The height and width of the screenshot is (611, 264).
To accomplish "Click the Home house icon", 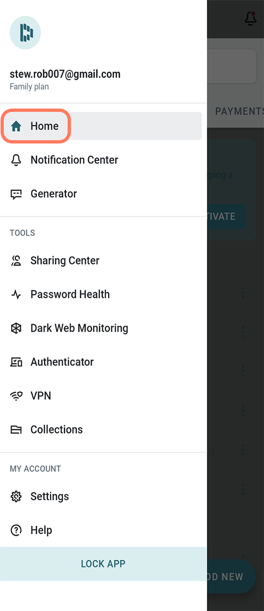I will pyautogui.click(x=16, y=126).
